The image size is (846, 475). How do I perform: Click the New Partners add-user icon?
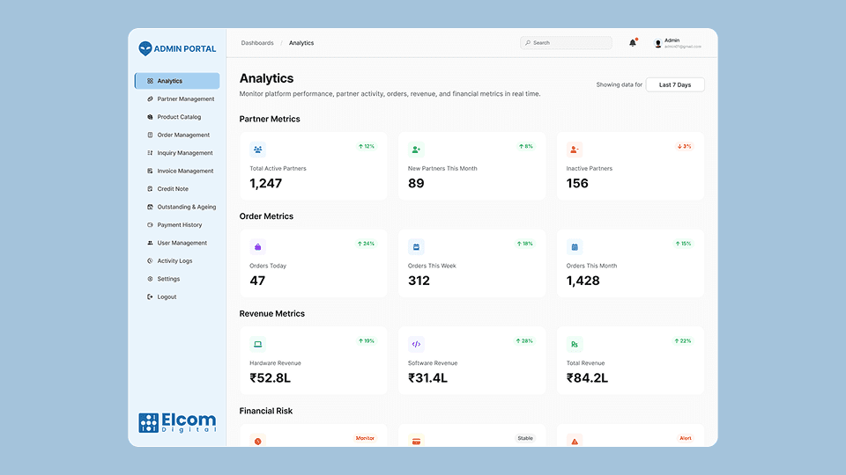tap(416, 150)
